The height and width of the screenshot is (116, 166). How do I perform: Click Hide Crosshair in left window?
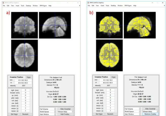click(x=65, y=109)
